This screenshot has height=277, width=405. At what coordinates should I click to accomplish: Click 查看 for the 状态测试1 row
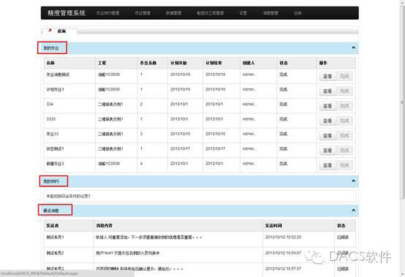pyautogui.click(x=328, y=151)
